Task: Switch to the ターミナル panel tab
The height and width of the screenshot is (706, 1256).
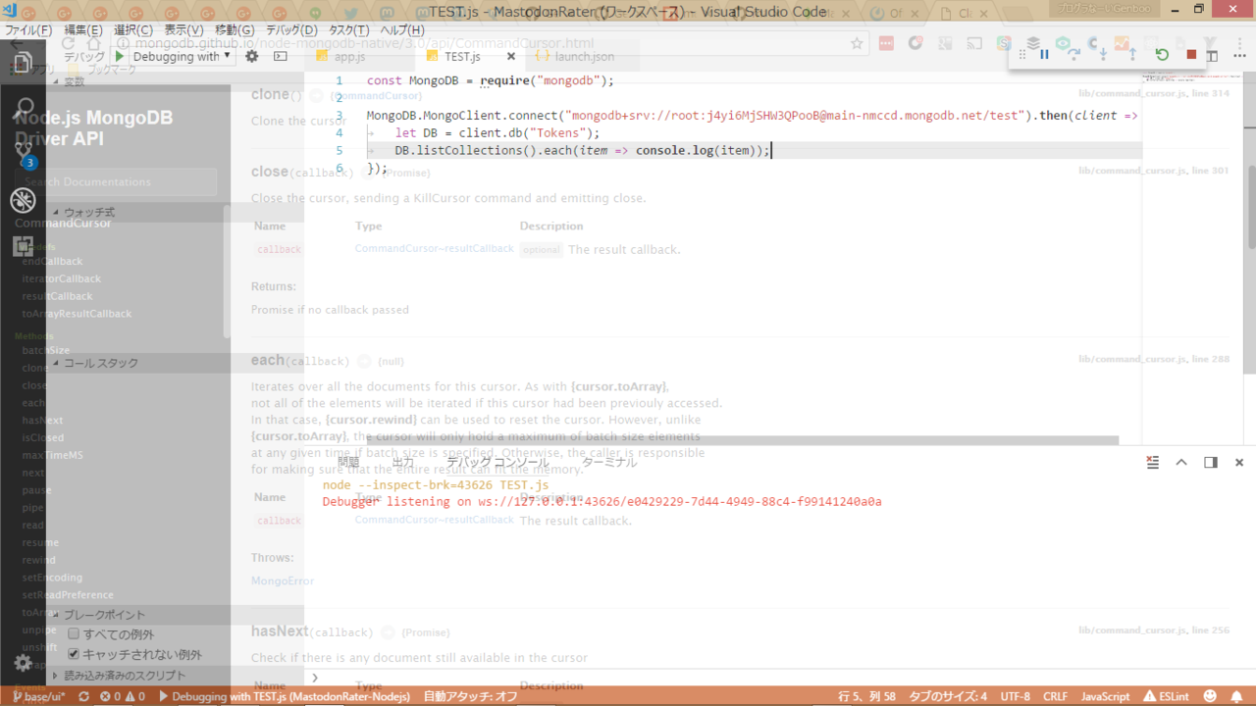Action: click(609, 462)
